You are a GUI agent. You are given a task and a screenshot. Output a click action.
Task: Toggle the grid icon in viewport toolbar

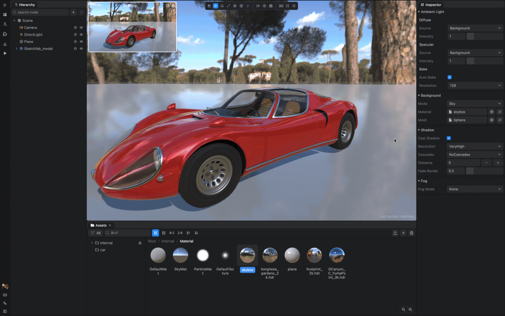(271, 6)
